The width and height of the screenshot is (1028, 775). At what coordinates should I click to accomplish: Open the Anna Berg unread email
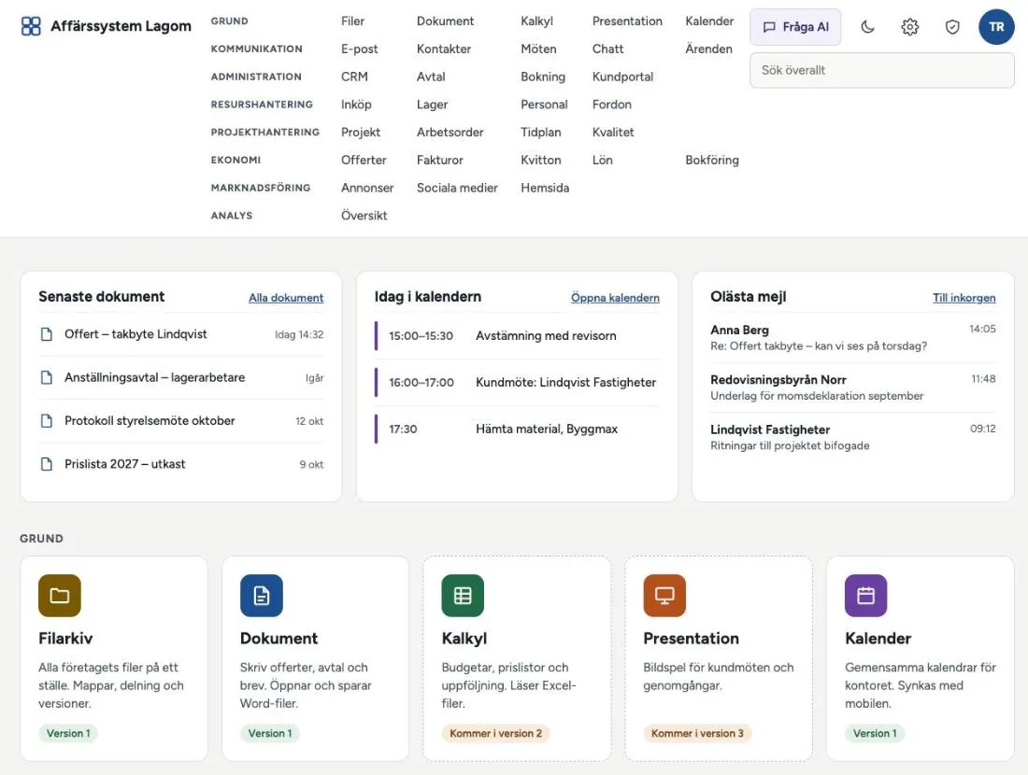tap(853, 338)
